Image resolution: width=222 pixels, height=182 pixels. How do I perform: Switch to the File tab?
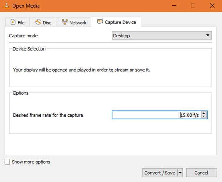coord(18,22)
